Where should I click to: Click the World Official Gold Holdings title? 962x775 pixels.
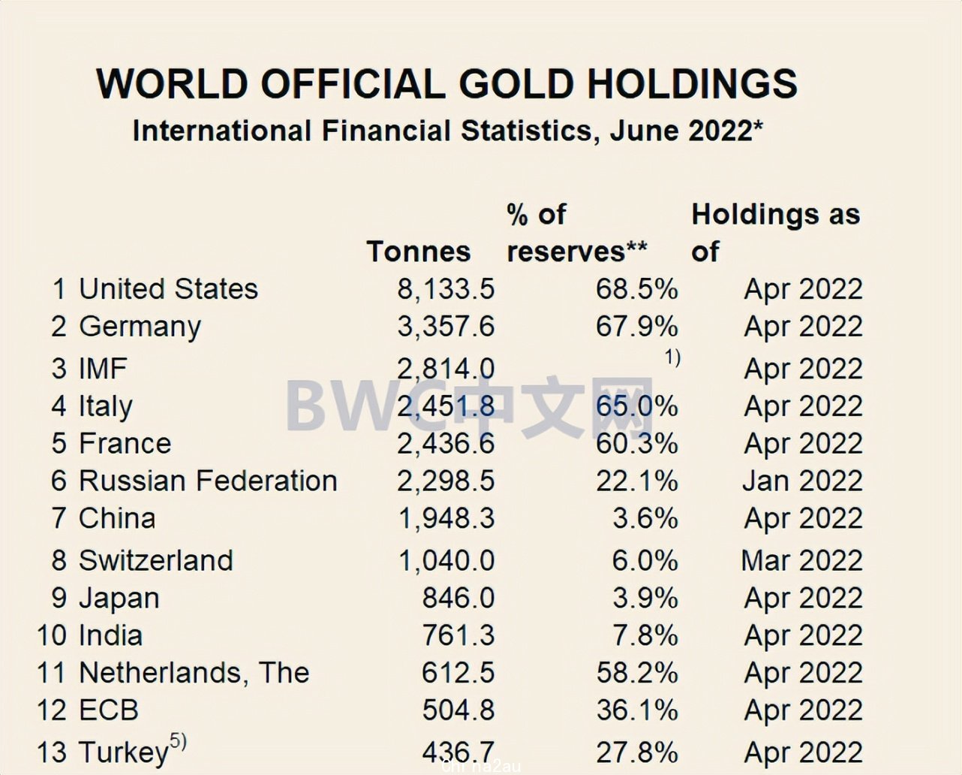(x=447, y=83)
